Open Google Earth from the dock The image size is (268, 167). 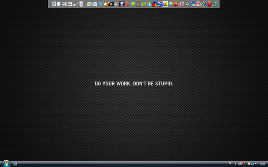click(x=160, y=4)
